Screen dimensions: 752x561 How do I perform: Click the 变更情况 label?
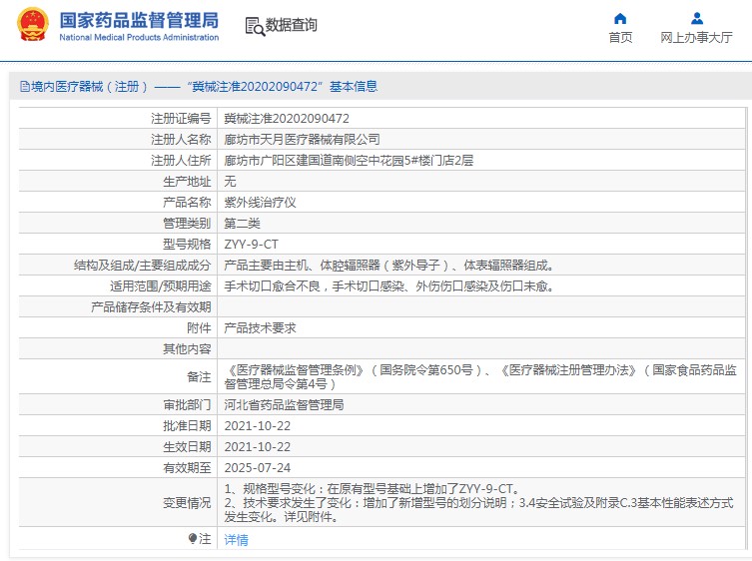(187, 503)
